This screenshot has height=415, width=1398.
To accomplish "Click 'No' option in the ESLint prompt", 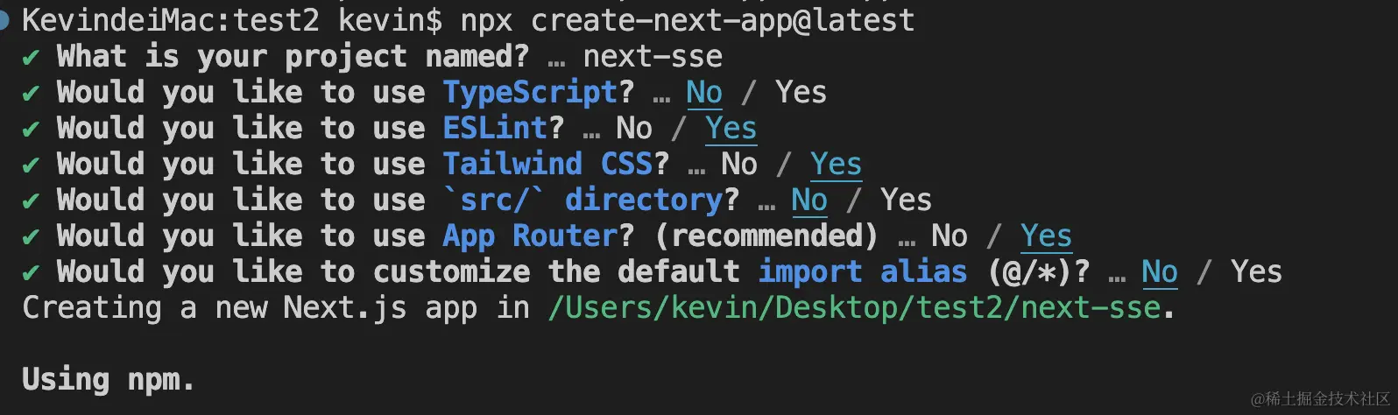I will pos(634,128).
